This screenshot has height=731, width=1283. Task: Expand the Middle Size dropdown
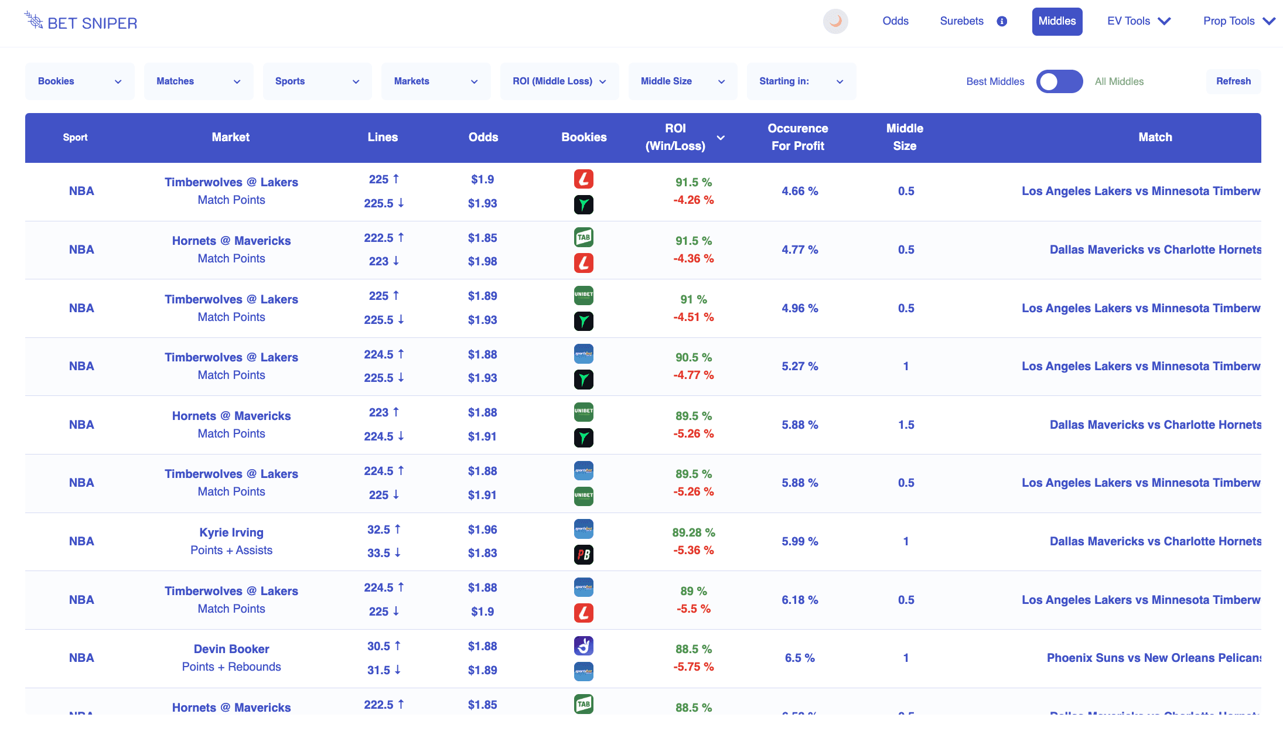[x=683, y=81]
